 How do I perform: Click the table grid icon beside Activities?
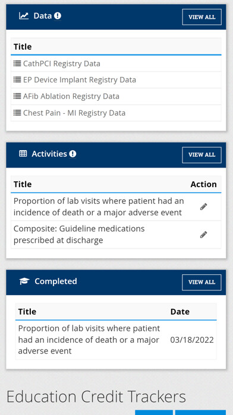click(x=23, y=154)
